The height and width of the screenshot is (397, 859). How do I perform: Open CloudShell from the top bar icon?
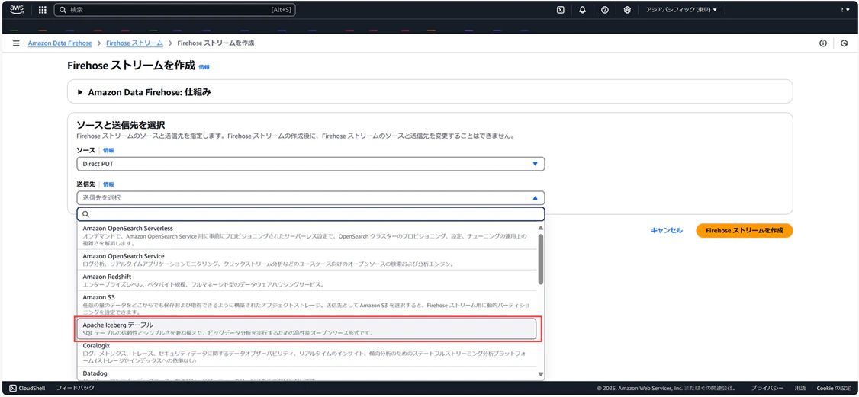pyautogui.click(x=561, y=10)
